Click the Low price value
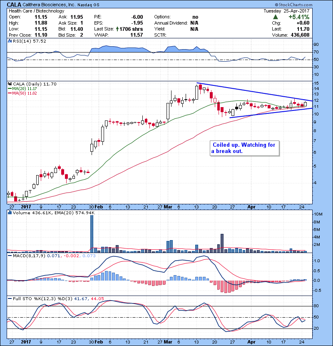Screen dimensions: 333x346 (x=41, y=29)
